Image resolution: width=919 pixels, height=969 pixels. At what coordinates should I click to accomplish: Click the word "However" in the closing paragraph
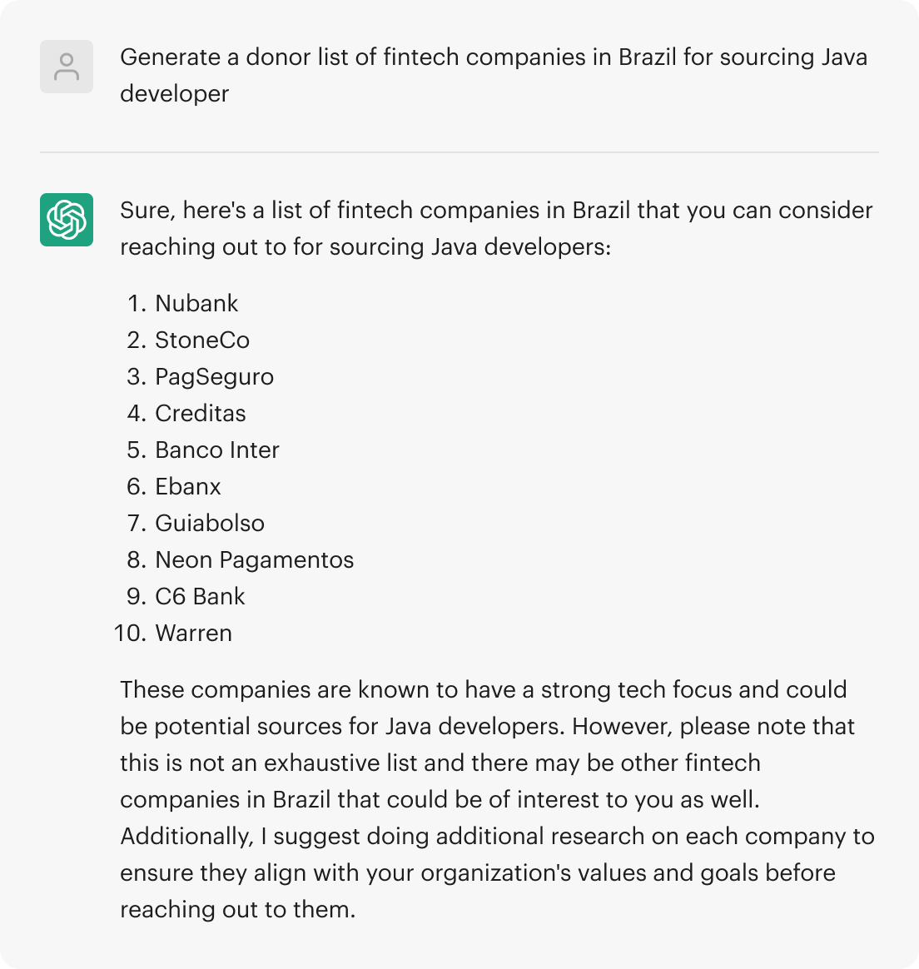click(618, 726)
